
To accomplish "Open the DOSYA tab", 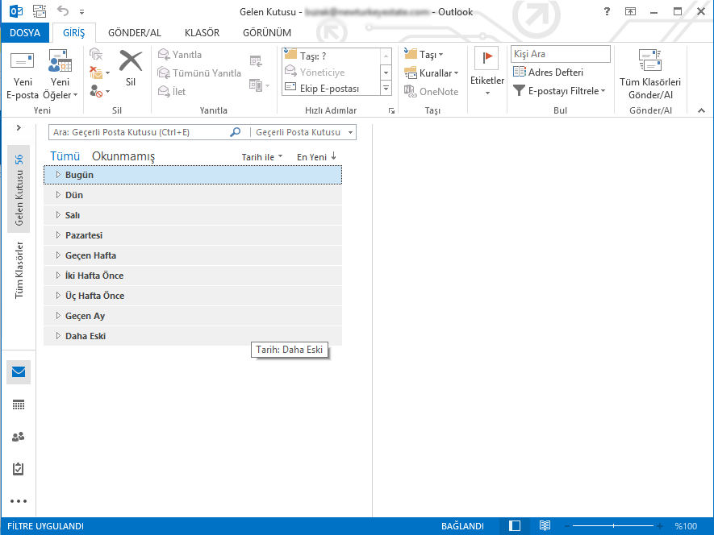I will point(25,33).
